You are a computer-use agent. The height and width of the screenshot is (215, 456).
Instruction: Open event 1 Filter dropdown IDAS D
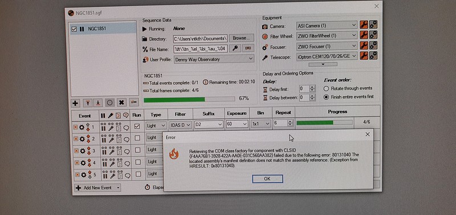click(180, 125)
